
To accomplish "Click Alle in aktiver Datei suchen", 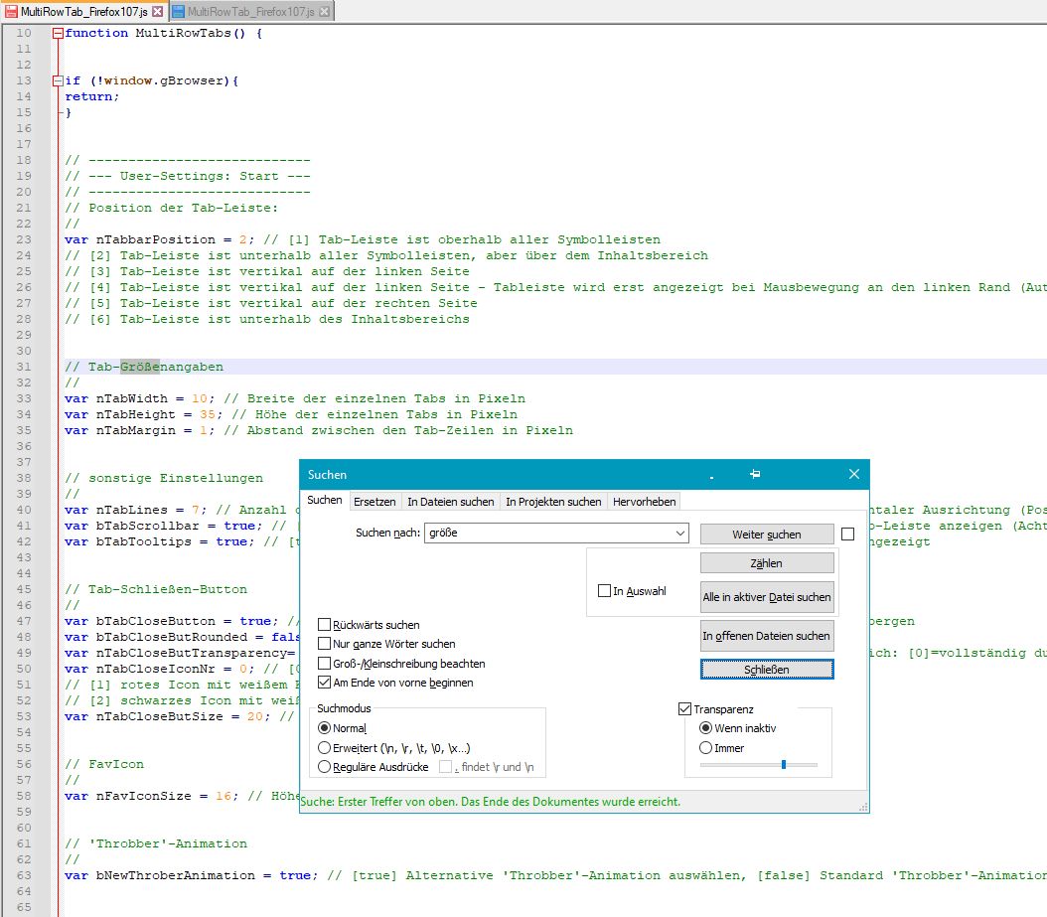I will (x=767, y=598).
